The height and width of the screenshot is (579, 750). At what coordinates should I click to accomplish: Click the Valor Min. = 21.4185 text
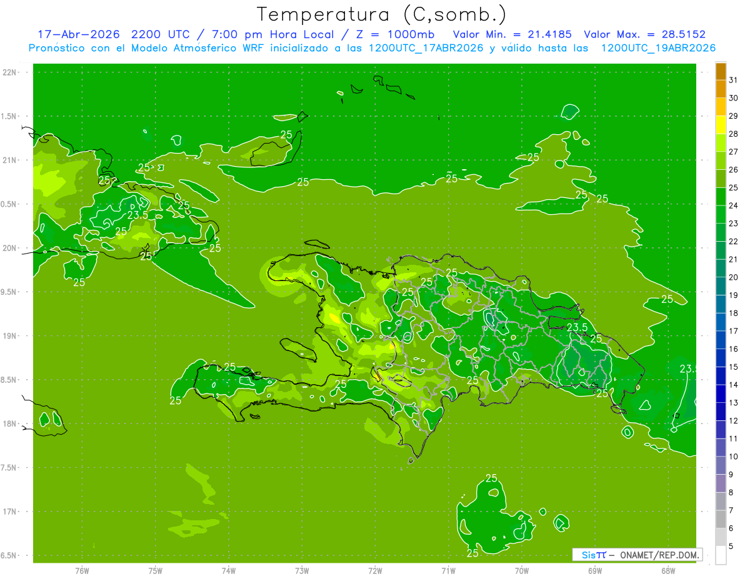(512, 34)
